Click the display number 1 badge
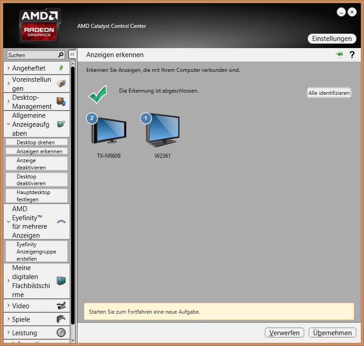This screenshot has width=364, height=346. pyautogui.click(x=146, y=118)
